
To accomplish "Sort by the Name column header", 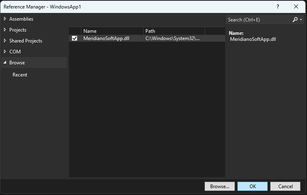I will coord(112,31).
